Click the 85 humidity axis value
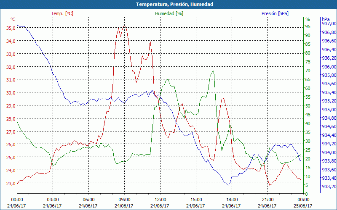The width and height of the screenshot is (337, 210). click(x=308, y=44)
